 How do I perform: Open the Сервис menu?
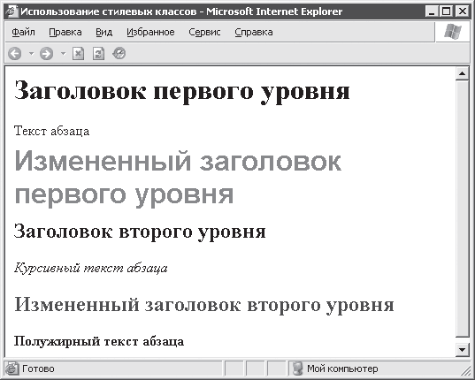point(204,32)
